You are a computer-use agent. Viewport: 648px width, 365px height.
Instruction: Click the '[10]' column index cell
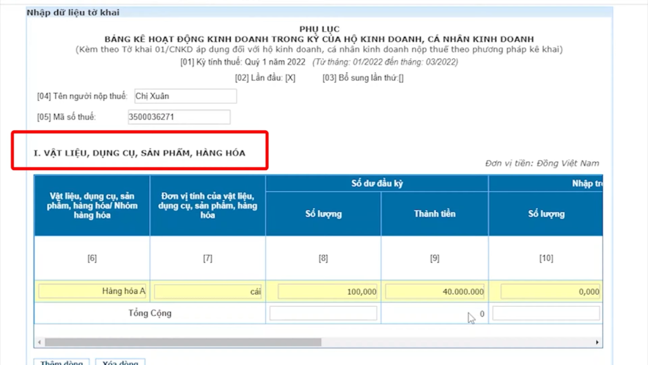(546, 258)
